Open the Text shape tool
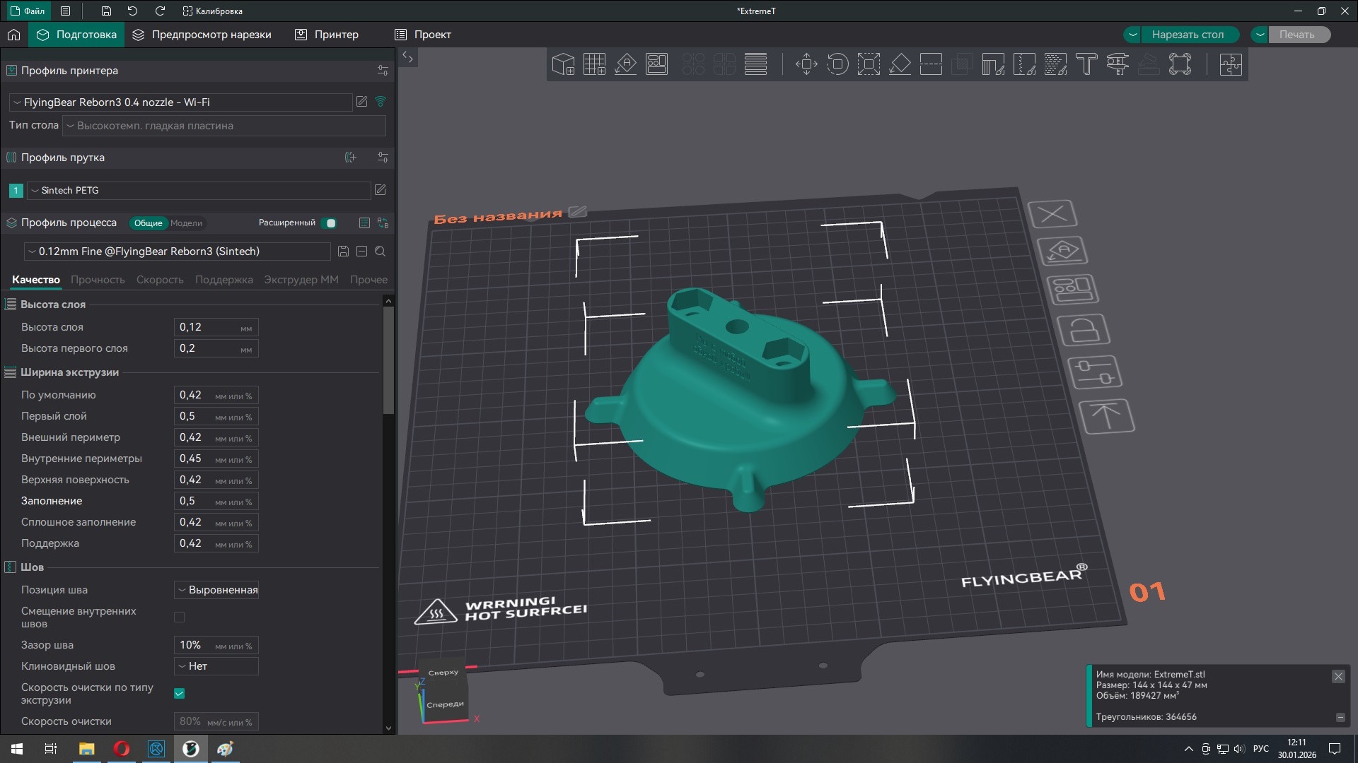The image size is (1358, 763). click(1086, 64)
